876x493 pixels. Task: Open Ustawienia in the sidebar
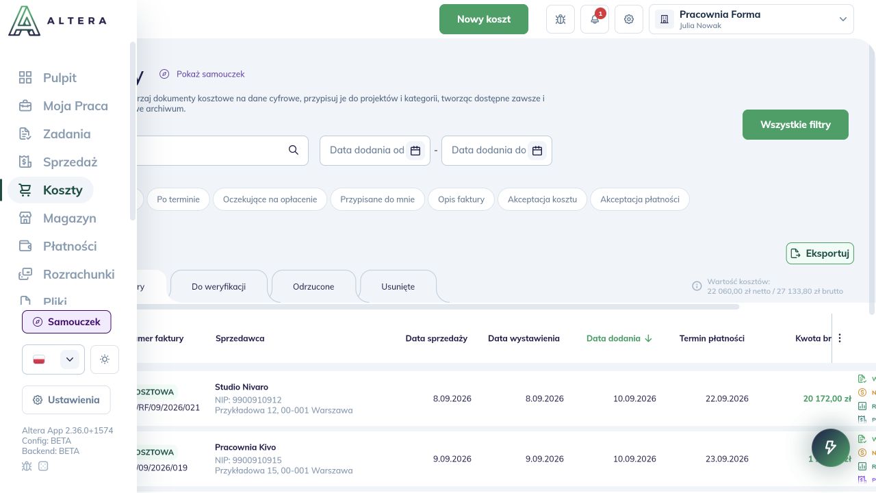coord(66,400)
